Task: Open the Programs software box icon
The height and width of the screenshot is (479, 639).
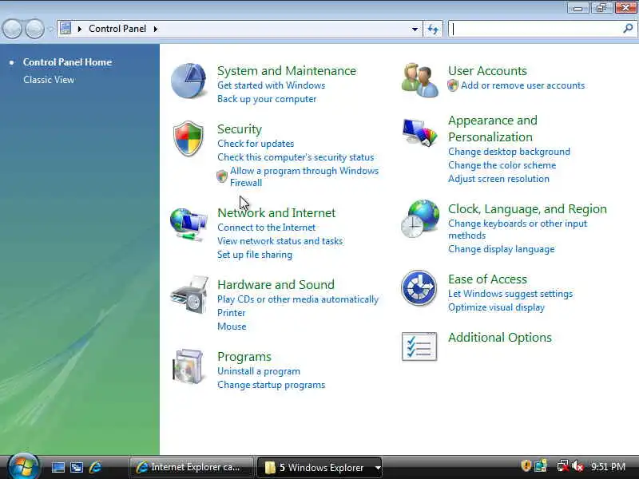Action: pyautogui.click(x=188, y=366)
